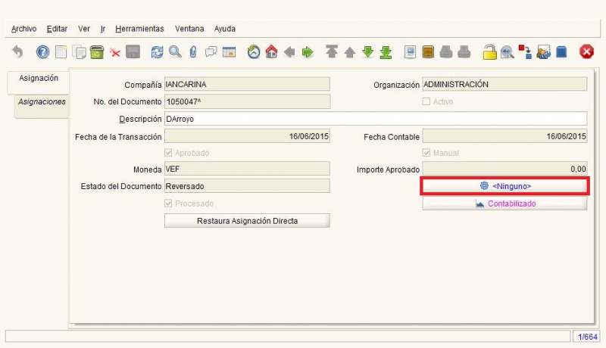Click the recycle bin Delete icon
Image resolution: width=606 pixels, height=348 pixels.
(97, 52)
